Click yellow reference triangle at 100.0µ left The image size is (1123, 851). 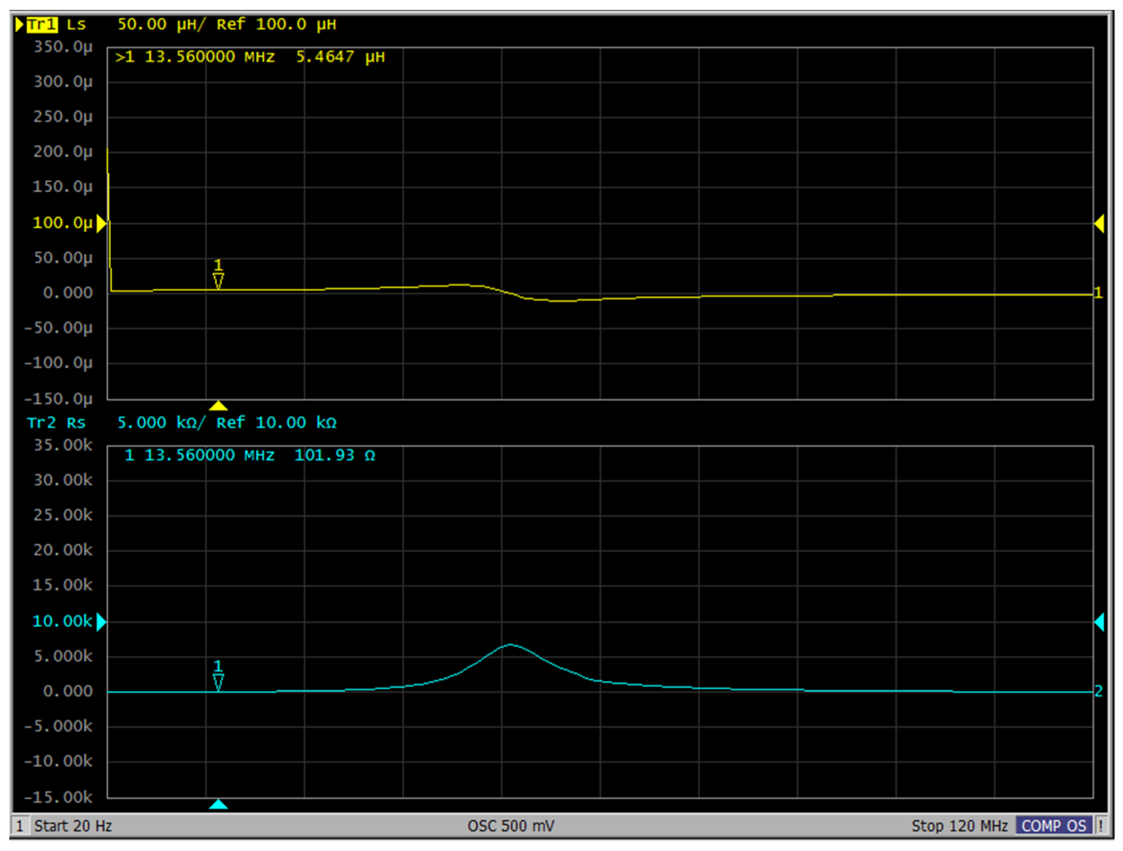coord(101,223)
